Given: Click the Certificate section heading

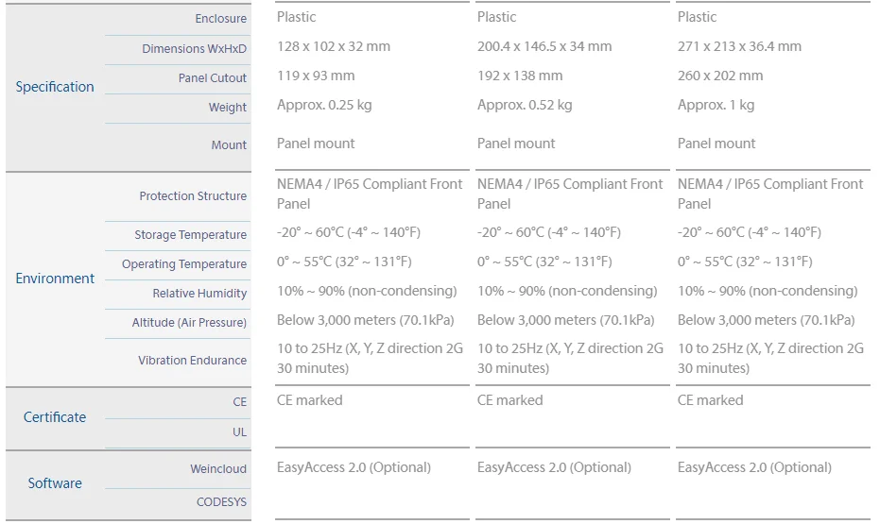Looking at the screenshot, I should click(55, 417).
